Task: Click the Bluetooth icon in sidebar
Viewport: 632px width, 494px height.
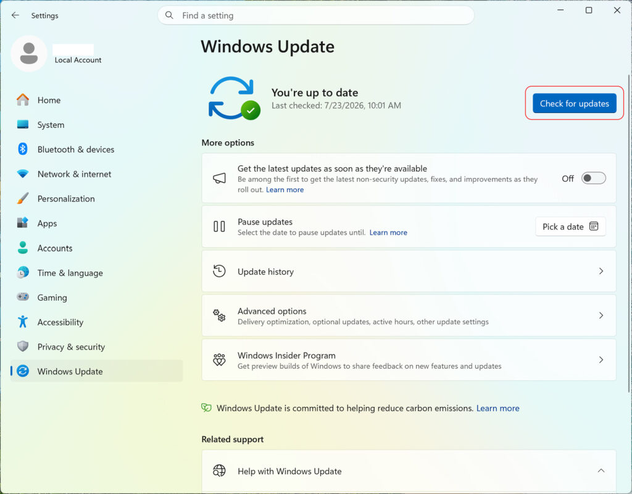Action: (x=23, y=149)
